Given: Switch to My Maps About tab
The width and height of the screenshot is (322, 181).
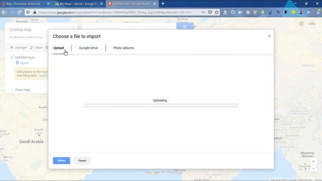Looking at the screenshot, I should click(x=77, y=4).
